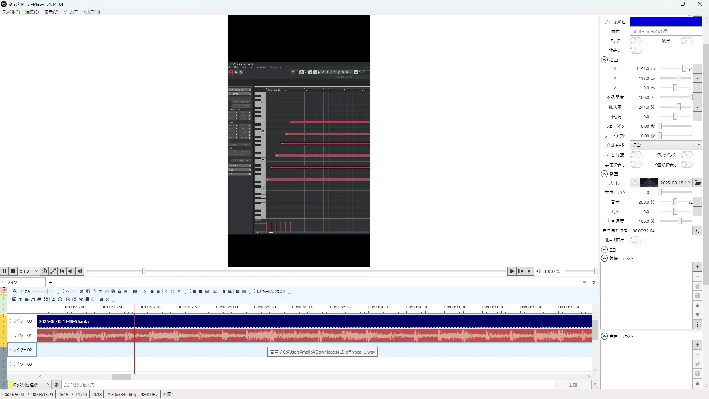709x399 pixels.
Task: Click the camera snapshot icon in toolbar
Action: tap(237, 291)
